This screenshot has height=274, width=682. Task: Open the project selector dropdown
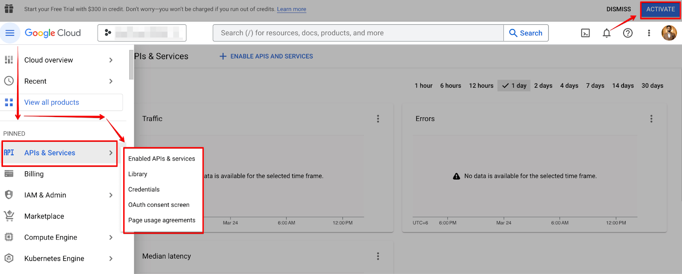pos(142,33)
